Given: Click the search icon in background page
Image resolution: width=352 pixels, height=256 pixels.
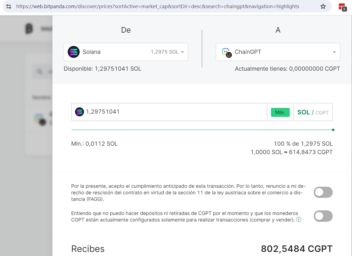Looking at the screenshot, I should click(x=40, y=71).
